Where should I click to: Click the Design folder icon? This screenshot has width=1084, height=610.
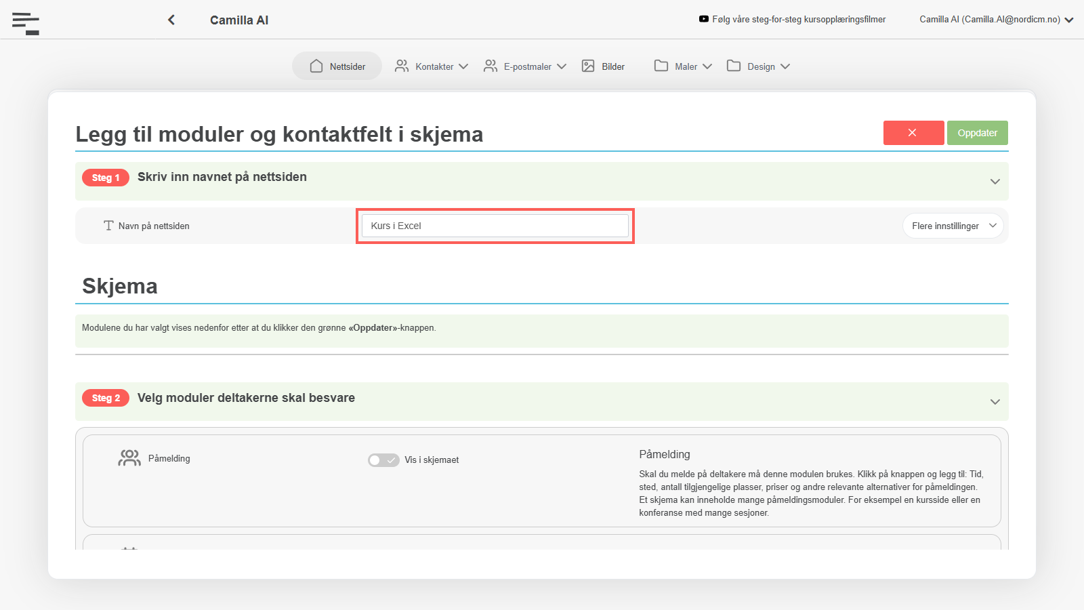point(734,66)
